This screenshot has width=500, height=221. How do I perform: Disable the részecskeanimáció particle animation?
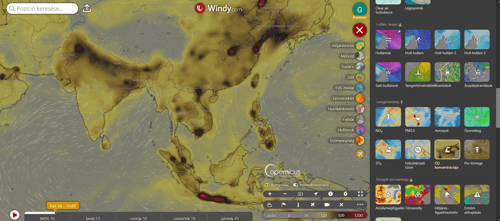[x=296, y=185]
